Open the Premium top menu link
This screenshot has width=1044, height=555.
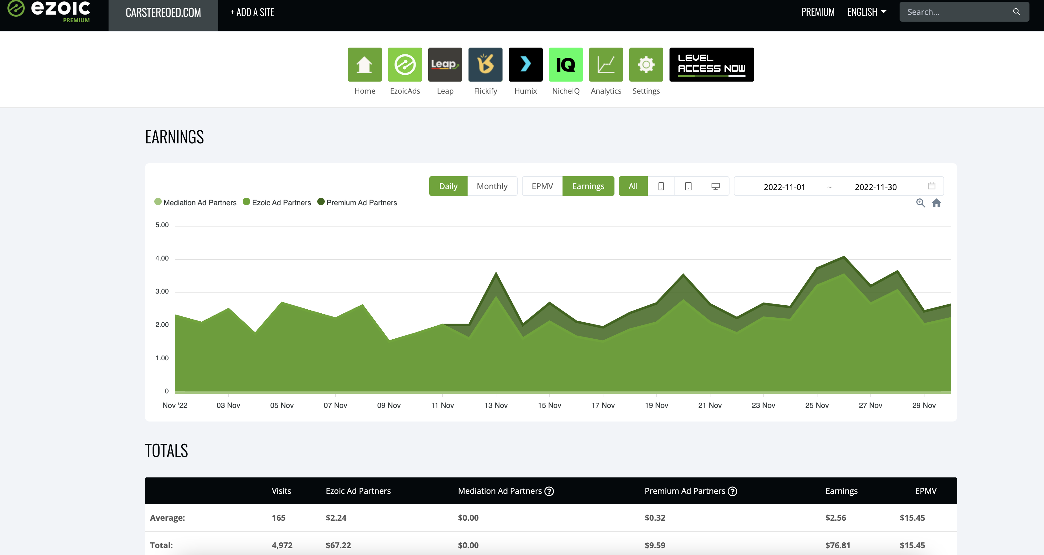817,12
